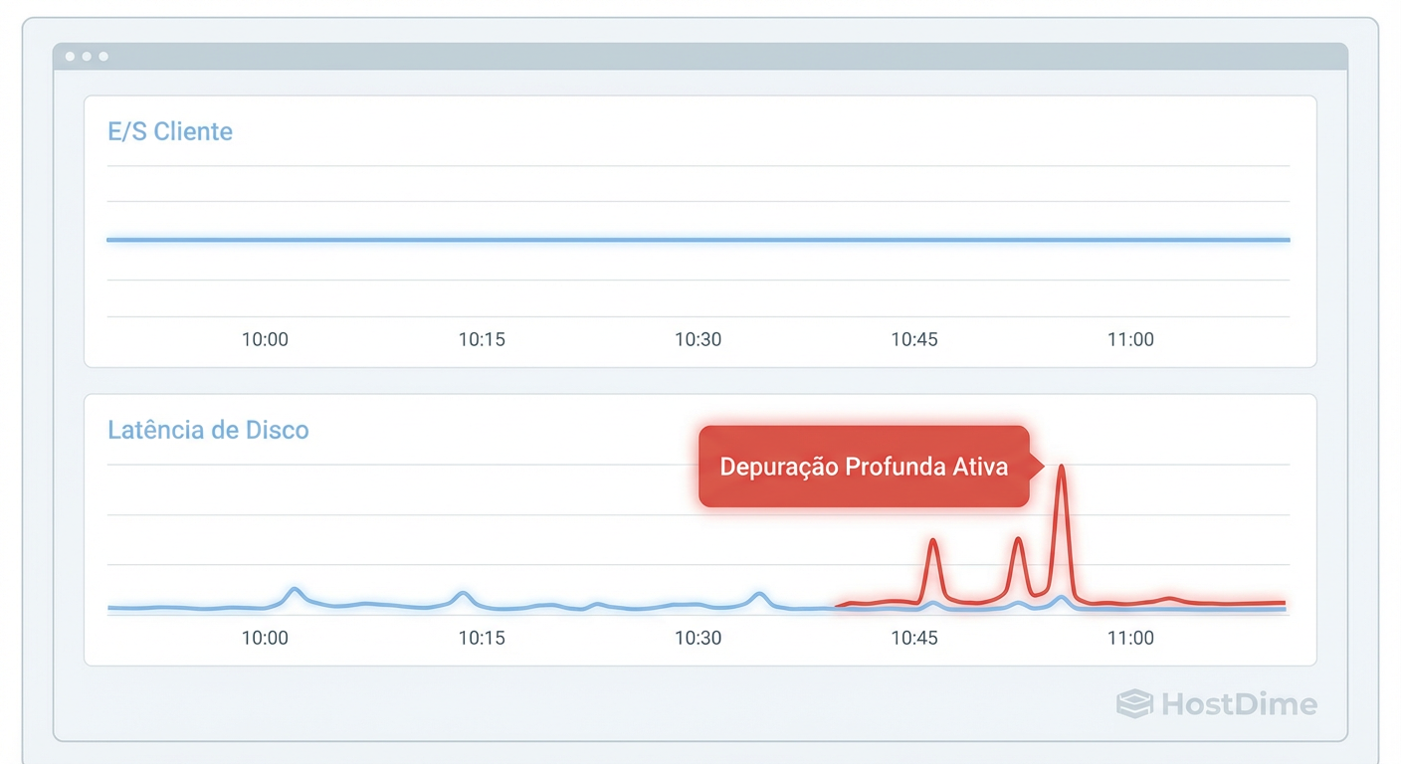Switch to the E/S Cliente tab
Image resolution: width=1401 pixels, height=764 pixels.
(x=169, y=130)
